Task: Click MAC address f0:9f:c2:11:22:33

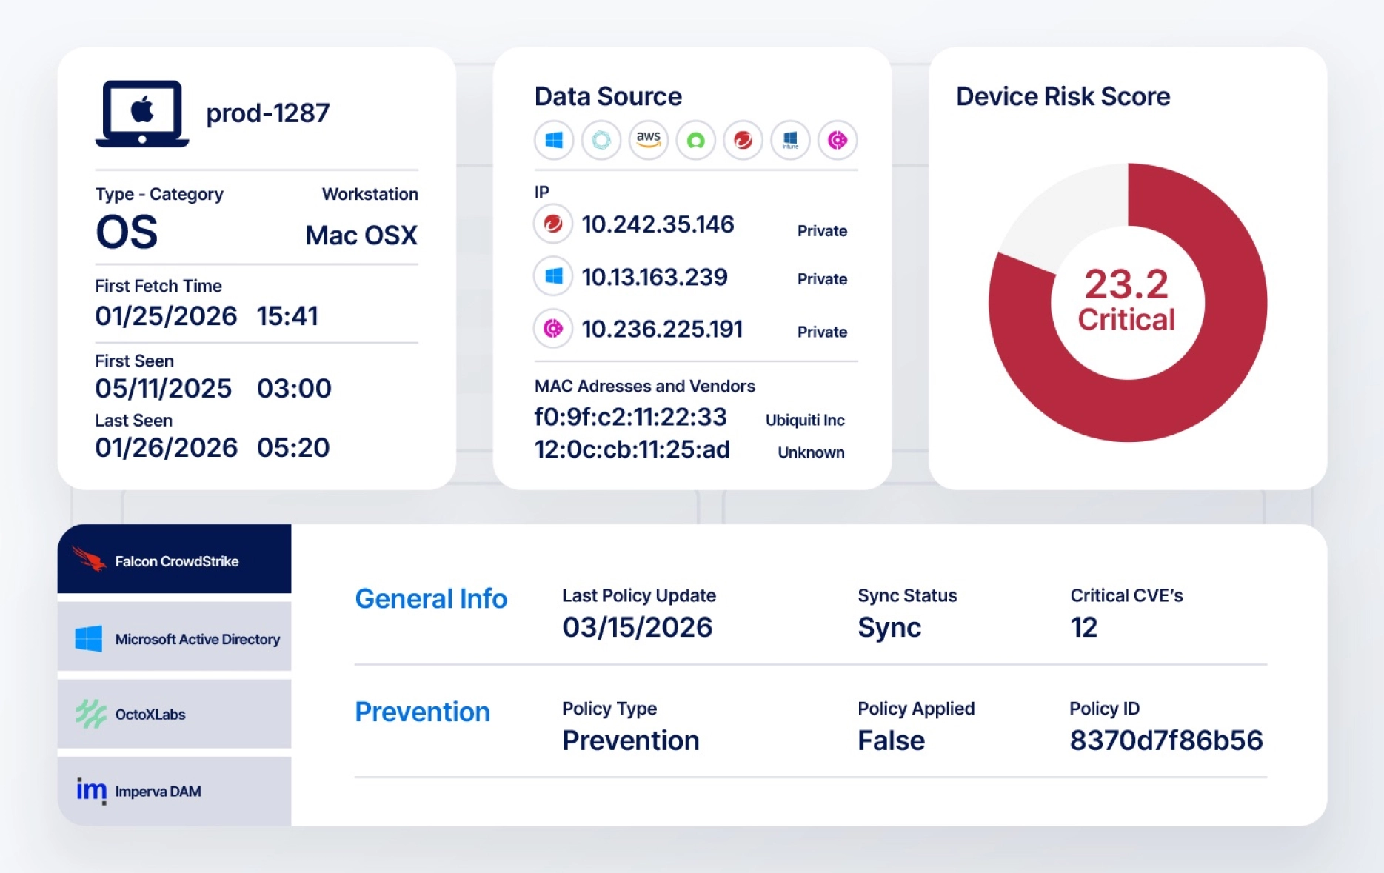Action: (x=631, y=417)
